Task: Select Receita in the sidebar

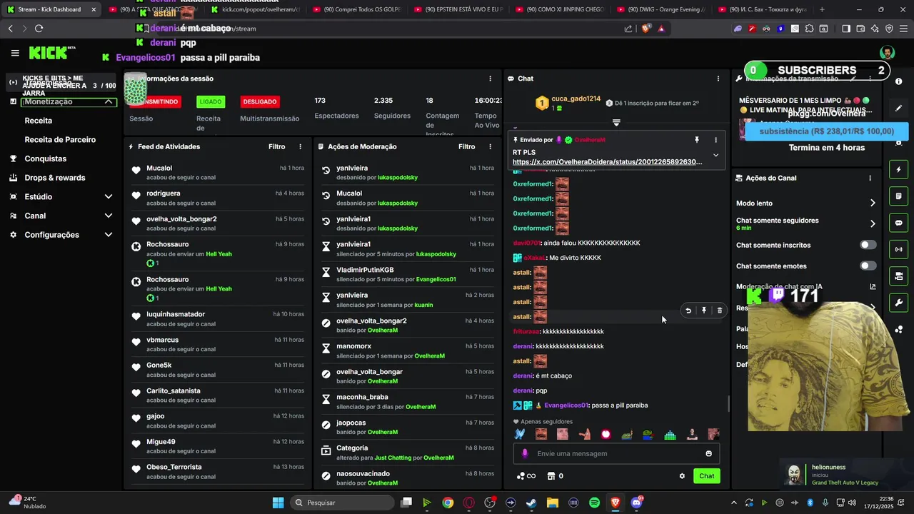Action: pos(39,121)
